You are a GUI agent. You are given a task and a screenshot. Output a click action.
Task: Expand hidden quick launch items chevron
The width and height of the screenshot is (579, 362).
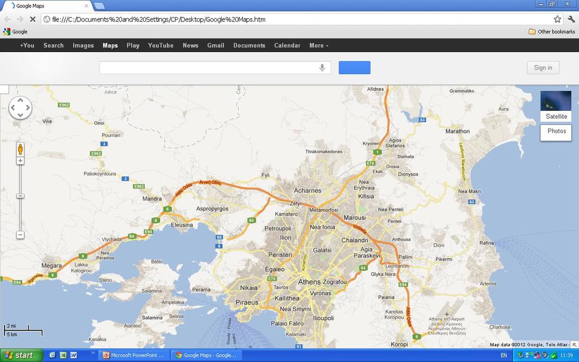[93, 354]
